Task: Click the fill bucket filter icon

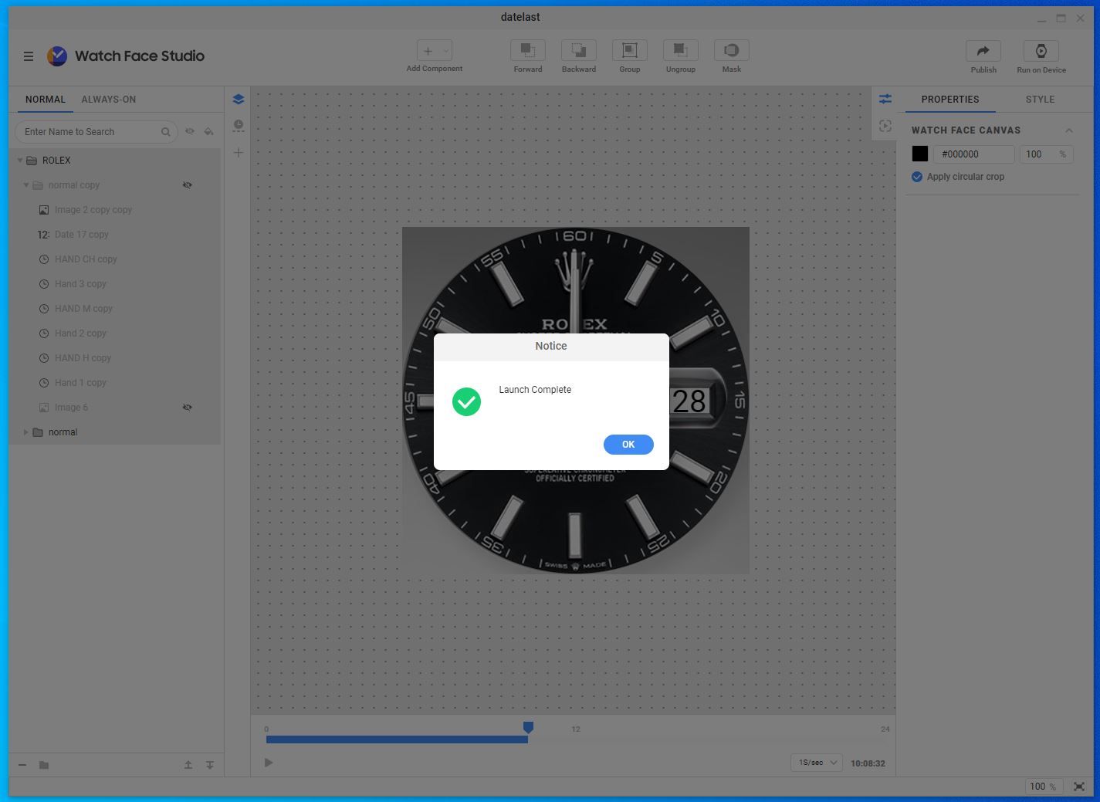Action: (208, 132)
